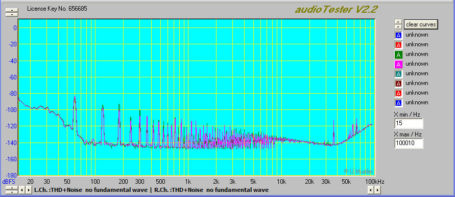Click the R.Ch. :THD+Noise status text

pyautogui.click(x=211, y=190)
